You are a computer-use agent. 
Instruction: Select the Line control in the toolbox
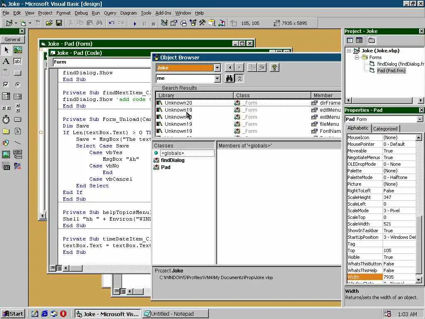pos(17,143)
